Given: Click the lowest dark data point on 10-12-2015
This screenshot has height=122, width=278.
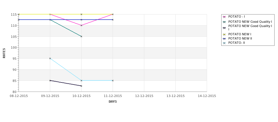Looking at the screenshot, I should coord(81,86).
